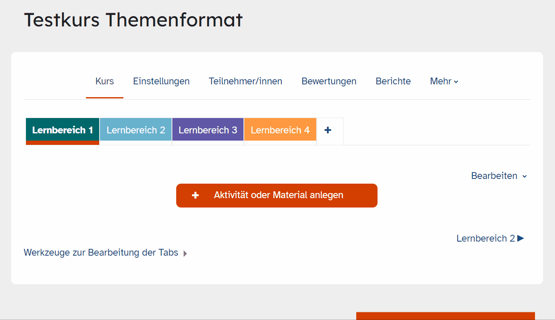The width and height of the screenshot is (555, 320).
Task: Click the plus icon to add a new tab
Action: [329, 130]
